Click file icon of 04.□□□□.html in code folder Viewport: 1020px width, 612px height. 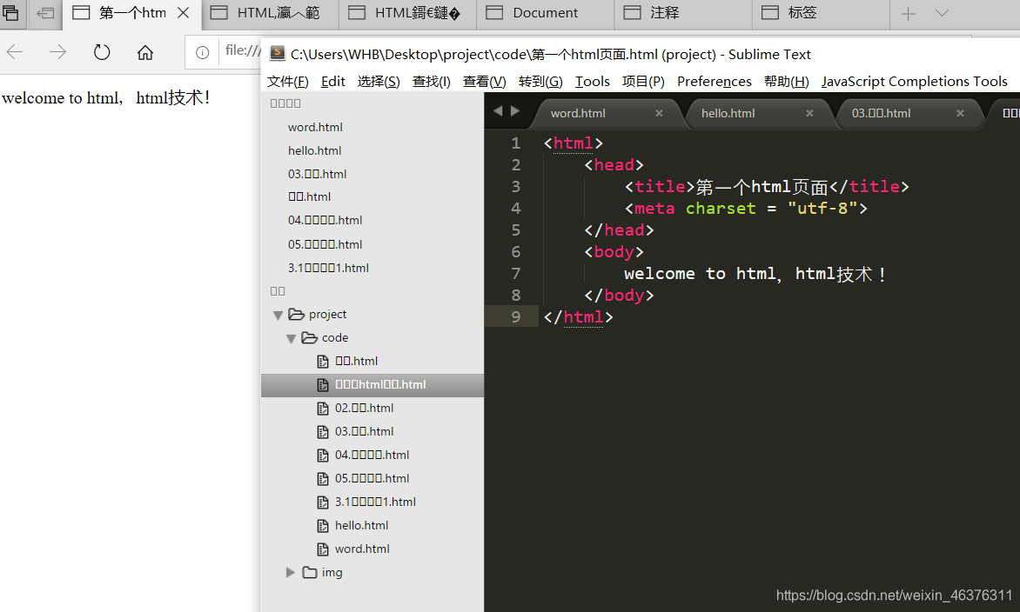click(323, 456)
